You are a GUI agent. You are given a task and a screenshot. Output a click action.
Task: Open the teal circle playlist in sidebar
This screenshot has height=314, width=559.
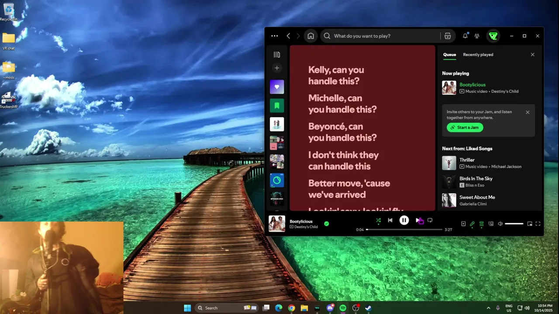[277, 180]
